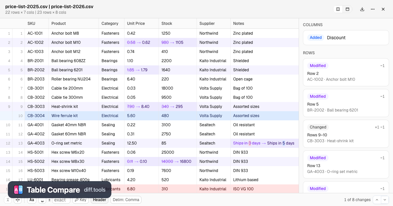
Task: Click the Product column header
Action: (x=74, y=24)
